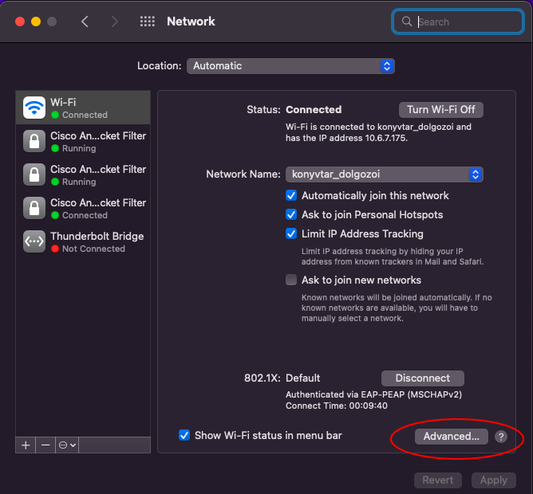Screen dimensions: 533x494
Task: Expand Network Name dropdown konyvtar_dolgozoi
Action: pos(384,174)
